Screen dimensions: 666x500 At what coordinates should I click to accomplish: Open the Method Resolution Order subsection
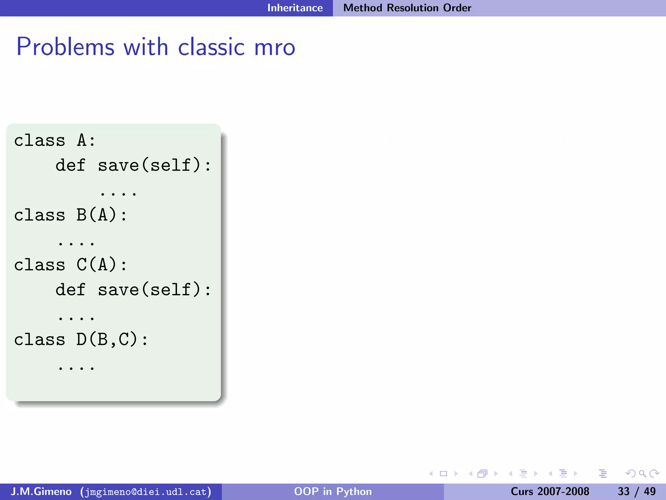pos(407,8)
